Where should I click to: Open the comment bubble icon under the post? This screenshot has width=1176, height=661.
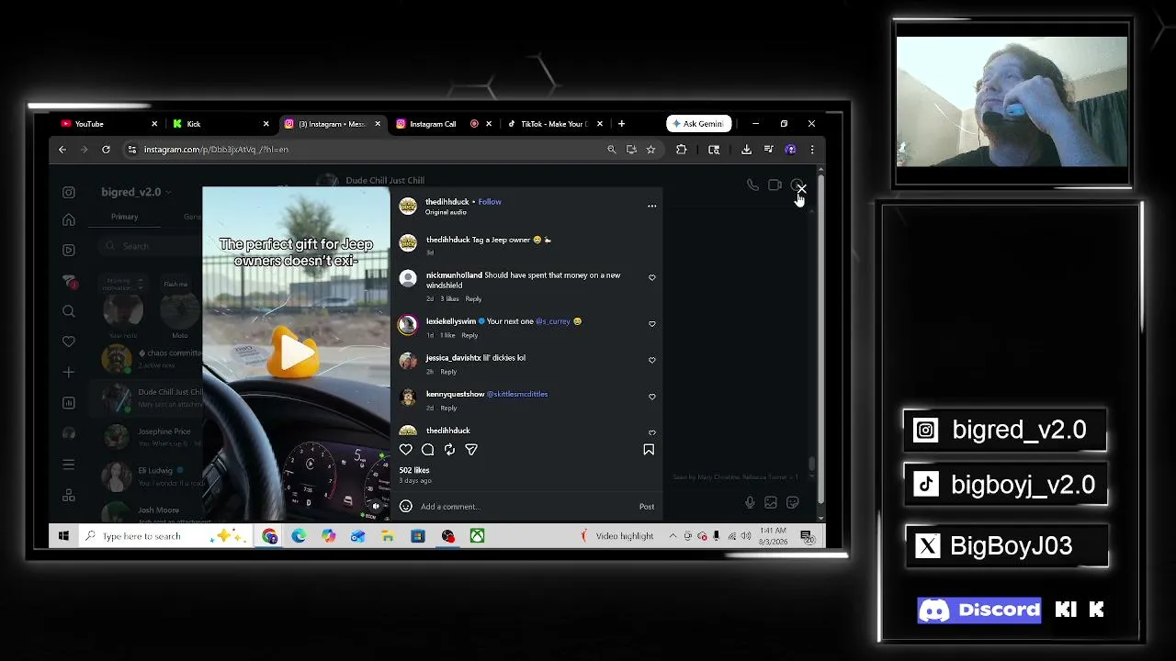pos(428,450)
